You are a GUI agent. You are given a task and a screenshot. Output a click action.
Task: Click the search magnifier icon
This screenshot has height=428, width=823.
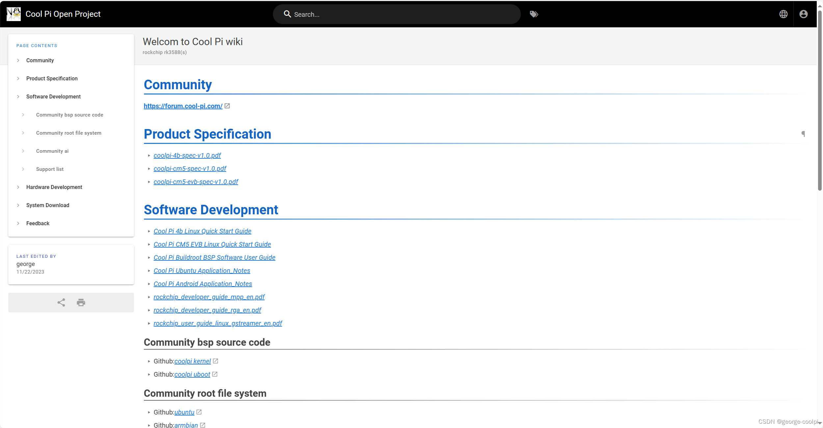click(x=287, y=14)
